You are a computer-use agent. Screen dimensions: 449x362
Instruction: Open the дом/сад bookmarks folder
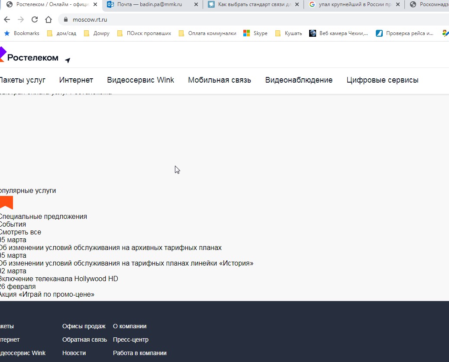[61, 33]
